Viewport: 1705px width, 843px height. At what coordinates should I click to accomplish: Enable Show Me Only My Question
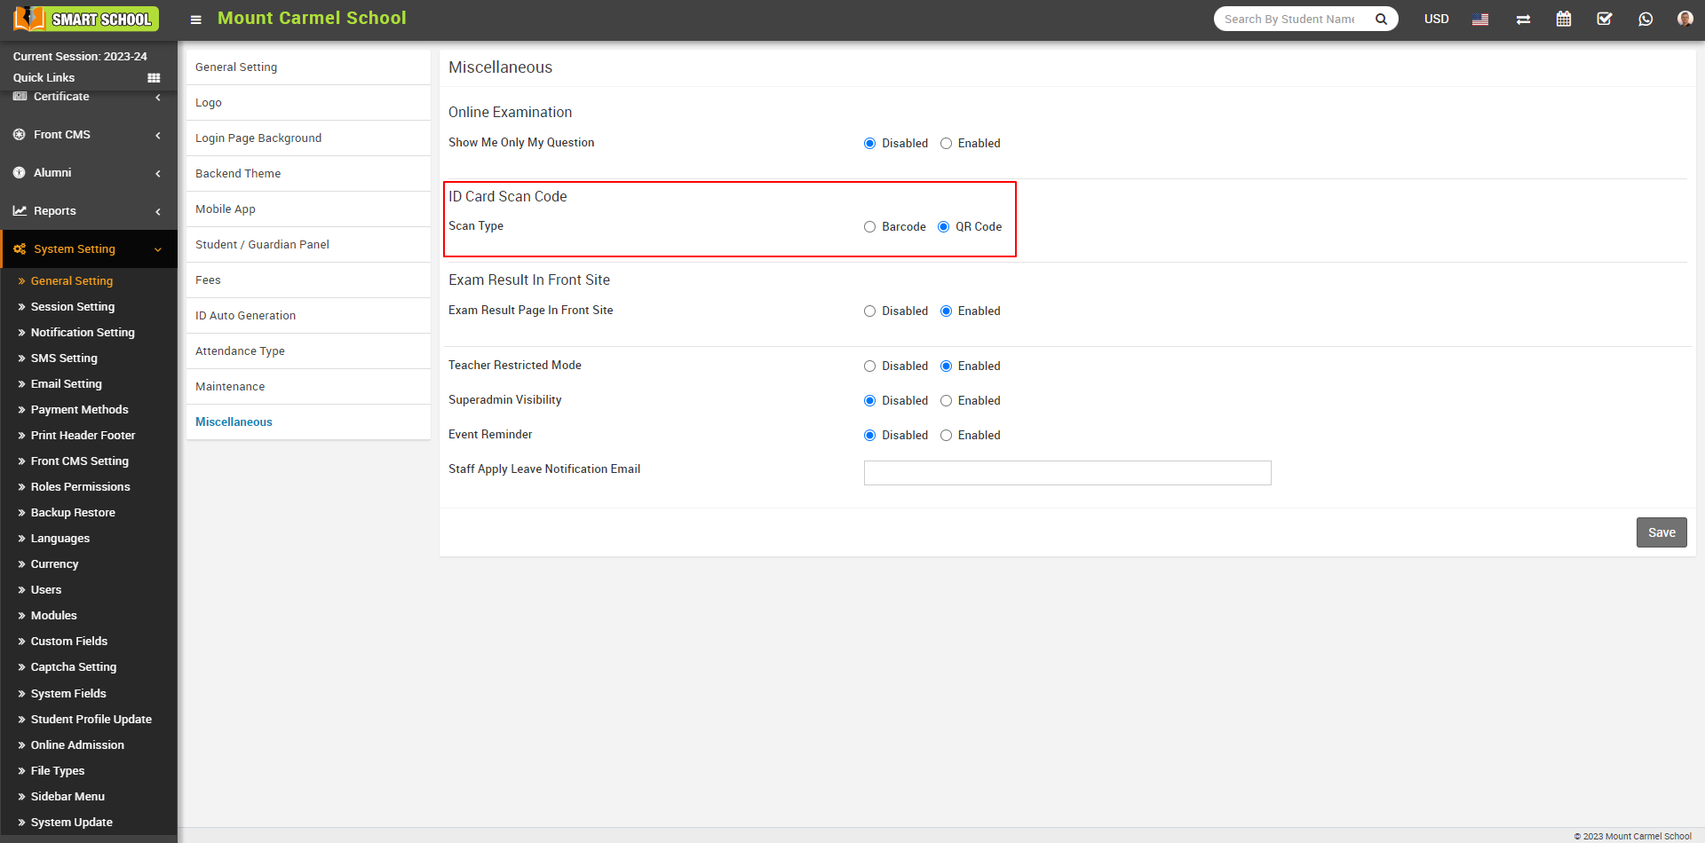click(x=947, y=144)
